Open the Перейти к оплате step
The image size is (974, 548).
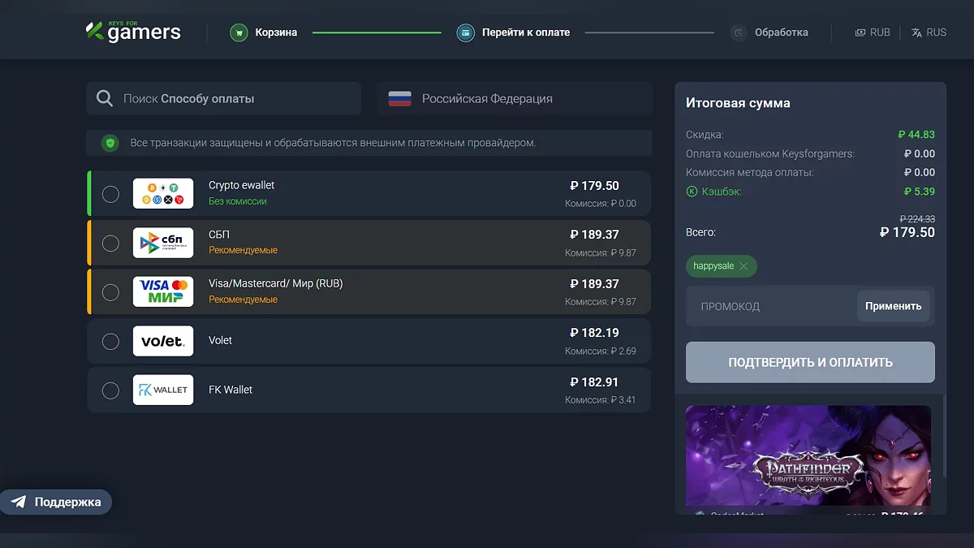(x=525, y=32)
